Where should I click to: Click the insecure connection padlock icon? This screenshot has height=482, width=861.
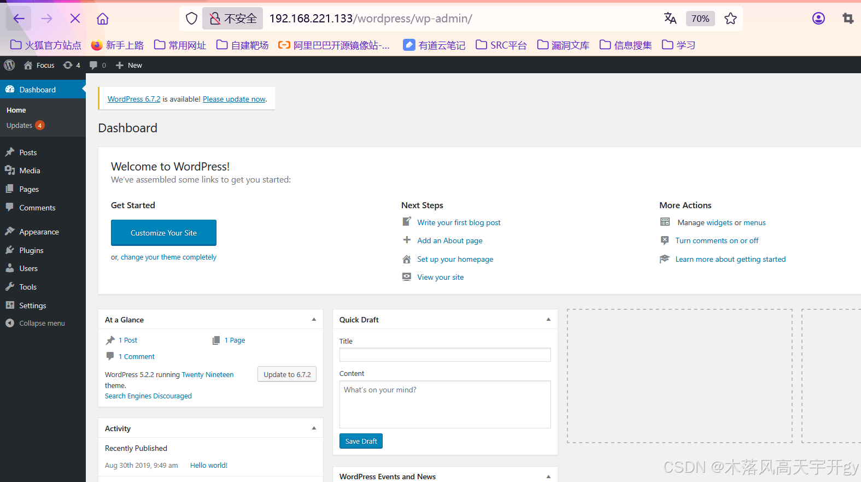click(x=215, y=19)
